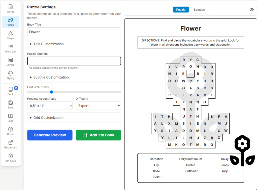The height and width of the screenshot is (190, 258).
Task: Click the Save disk icon
Action: click(11, 104)
